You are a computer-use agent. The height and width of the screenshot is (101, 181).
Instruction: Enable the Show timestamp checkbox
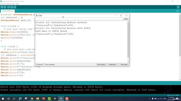tap(44, 65)
